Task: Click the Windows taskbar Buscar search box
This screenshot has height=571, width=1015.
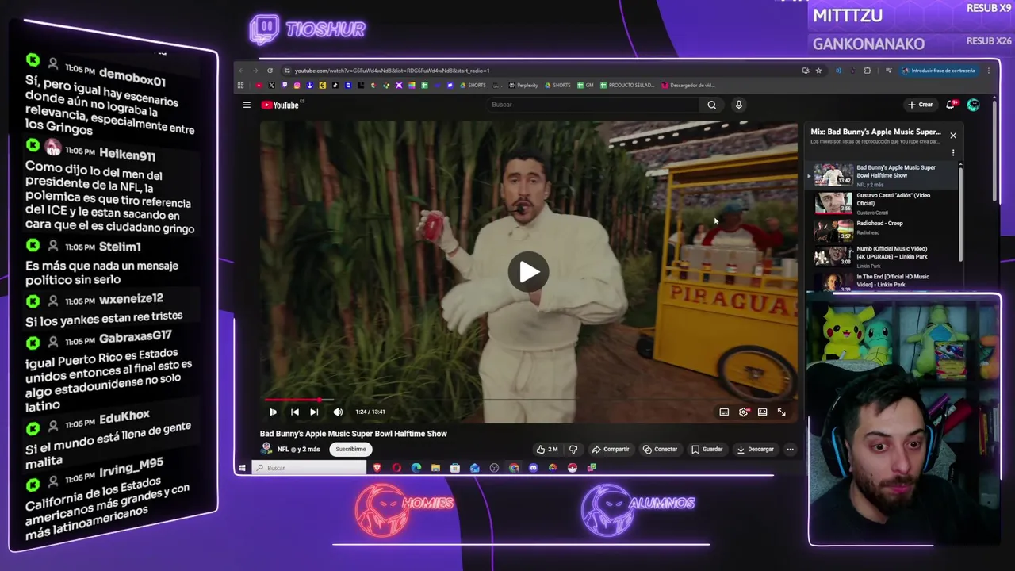Action: 309,468
